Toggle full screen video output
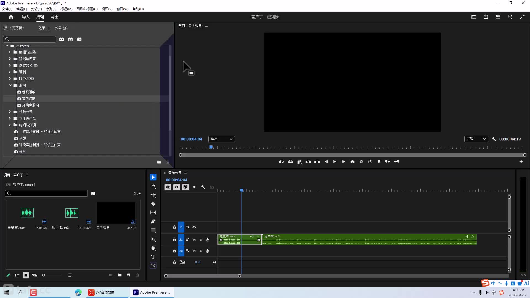The height and width of the screenshot is (298, 530). pyautogui.click(x=522, y=17)
